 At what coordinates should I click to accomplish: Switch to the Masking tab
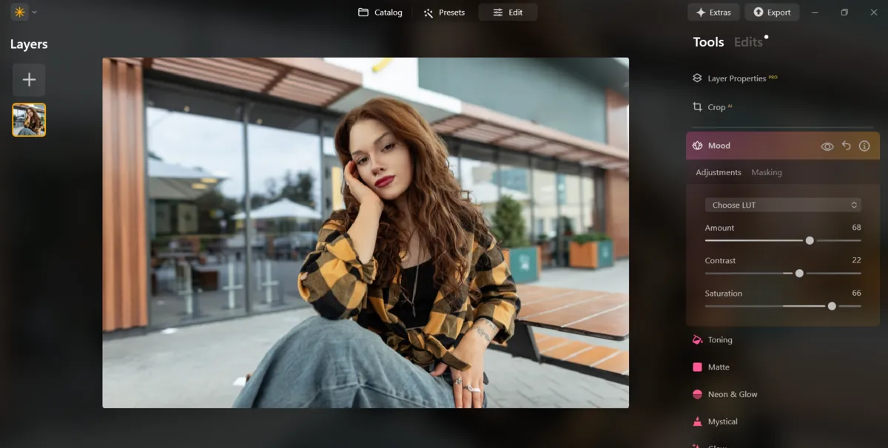(x=767, y=172)
